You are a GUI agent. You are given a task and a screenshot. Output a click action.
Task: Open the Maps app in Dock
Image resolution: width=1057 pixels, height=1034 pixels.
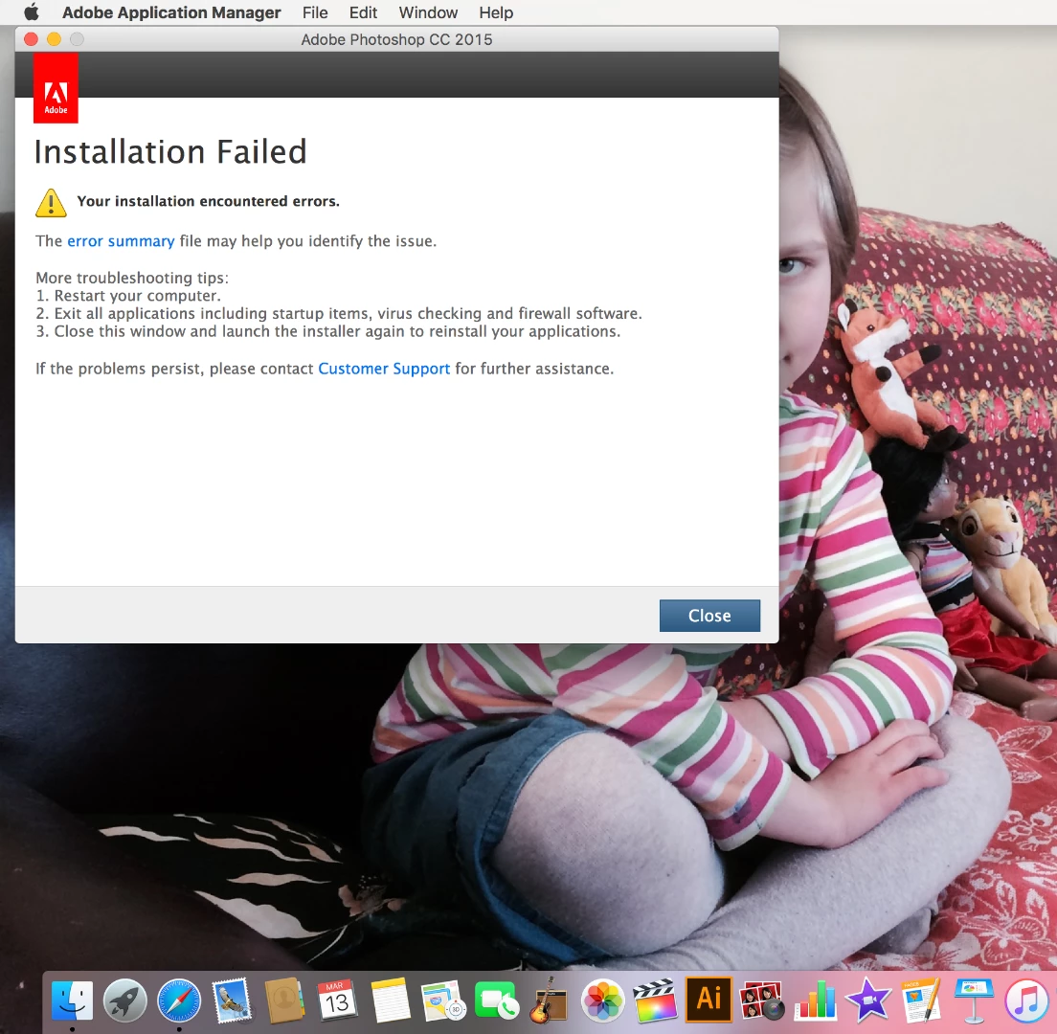pos(443,1000)
